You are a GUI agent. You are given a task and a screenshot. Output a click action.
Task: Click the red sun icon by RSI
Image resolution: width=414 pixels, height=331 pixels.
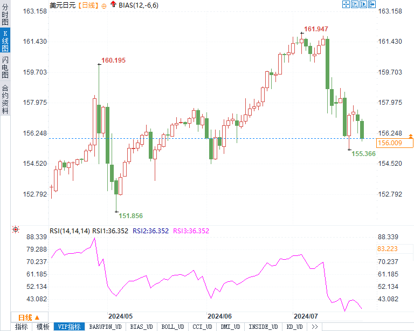pyautogui.click(x=16, y=230)
